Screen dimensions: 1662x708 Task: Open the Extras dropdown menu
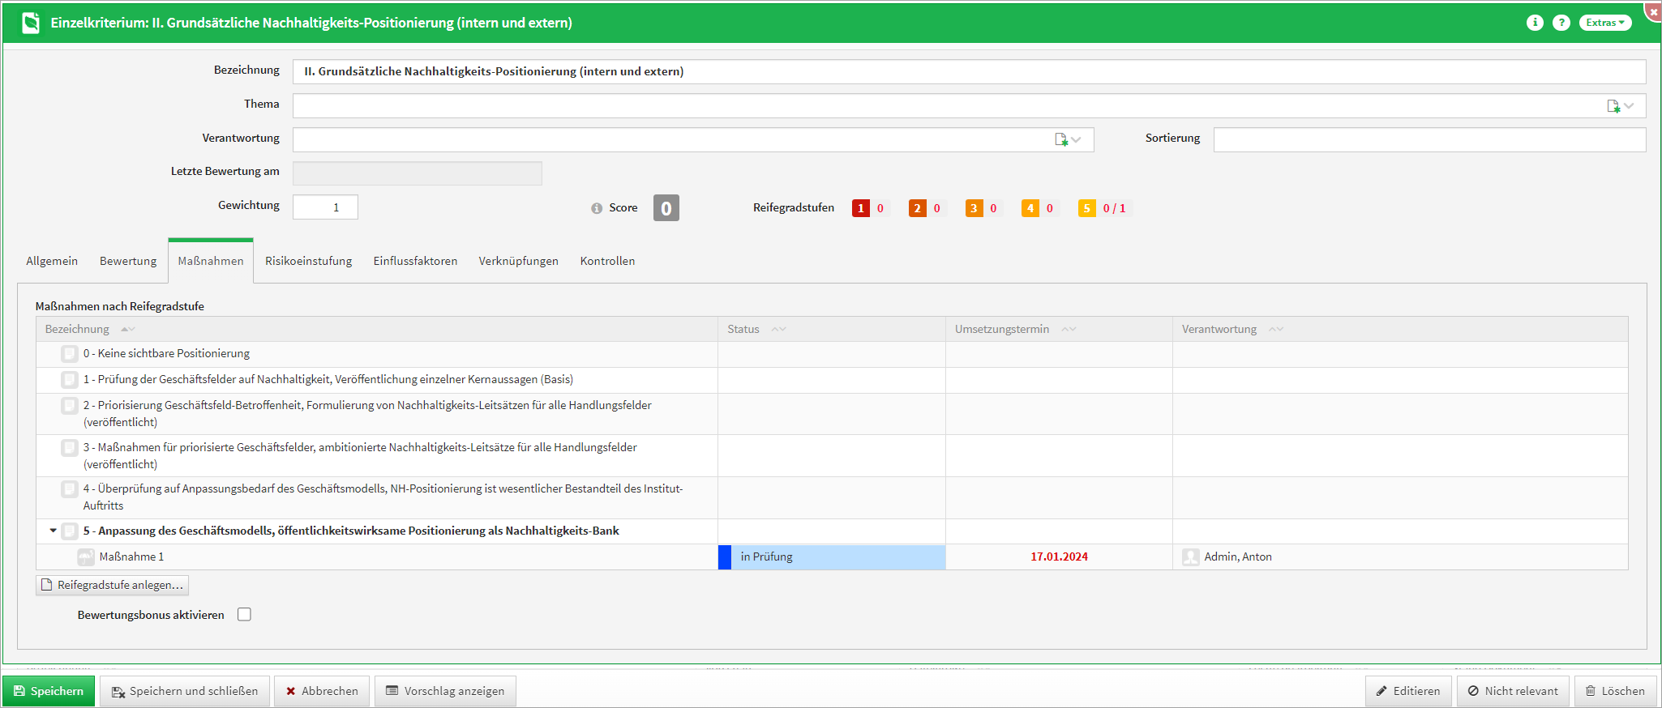[x=1604, y=23]
